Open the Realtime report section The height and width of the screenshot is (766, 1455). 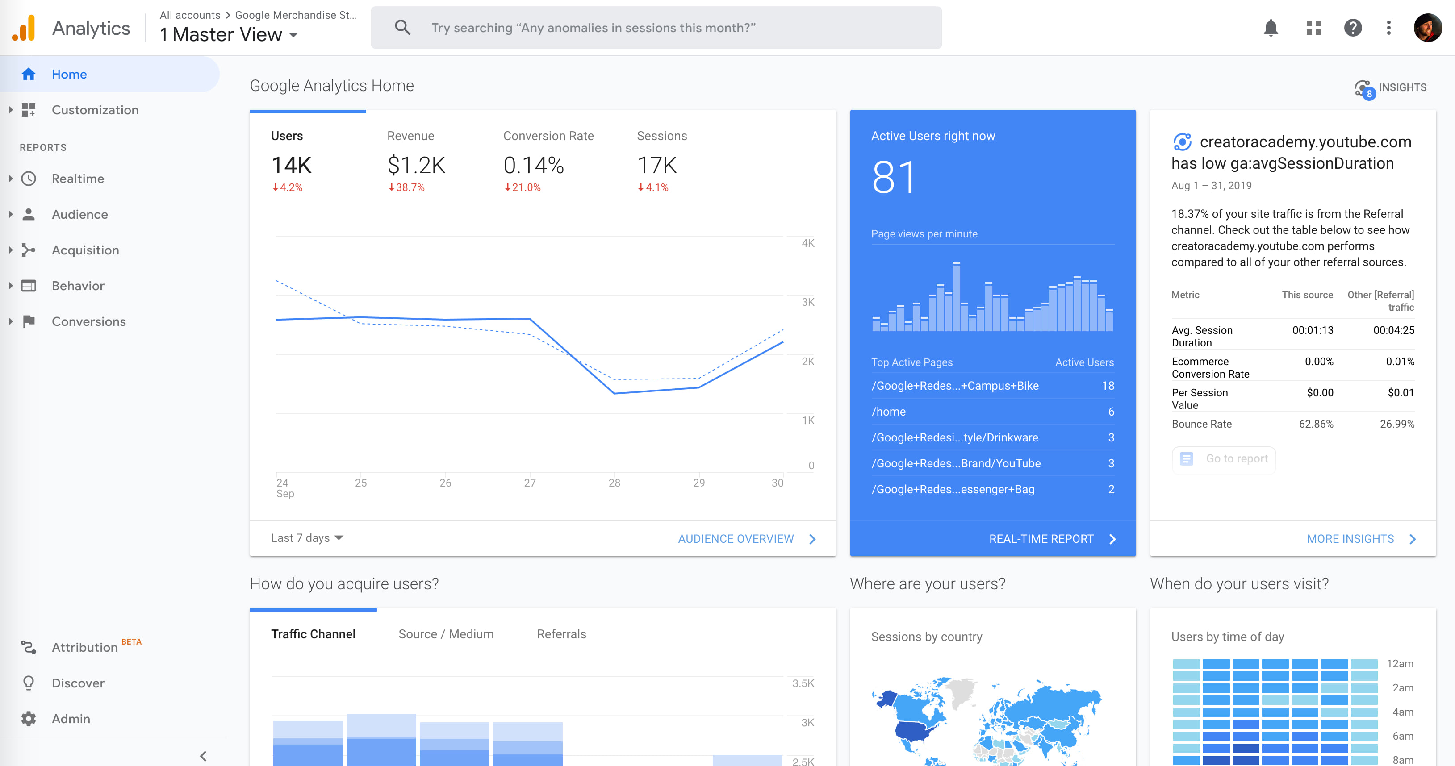78,179
